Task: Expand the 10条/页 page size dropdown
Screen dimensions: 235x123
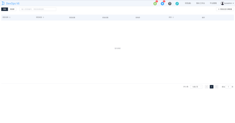Action: click(196, 87)
